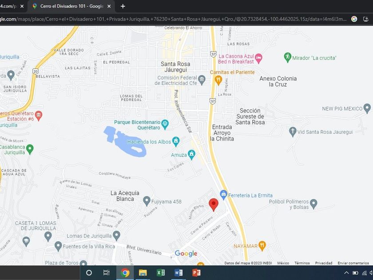Open the Lomas De Juriquilla place marker
The height and width of the screenshot is (280, 373).
point(116,236)
